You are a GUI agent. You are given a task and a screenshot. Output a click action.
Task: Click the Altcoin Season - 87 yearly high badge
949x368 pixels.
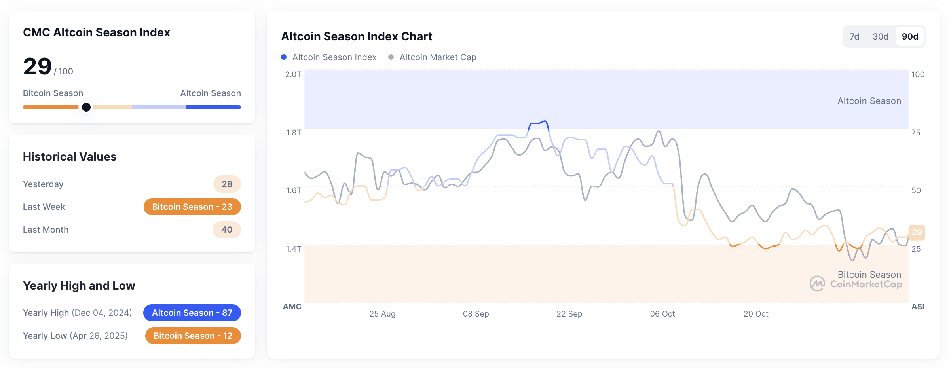tap(192, 313)
